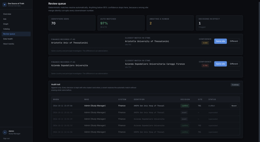Open the Data health page
Screen dimensions: 260x142
pyautogui.click(x=16, y=39)
